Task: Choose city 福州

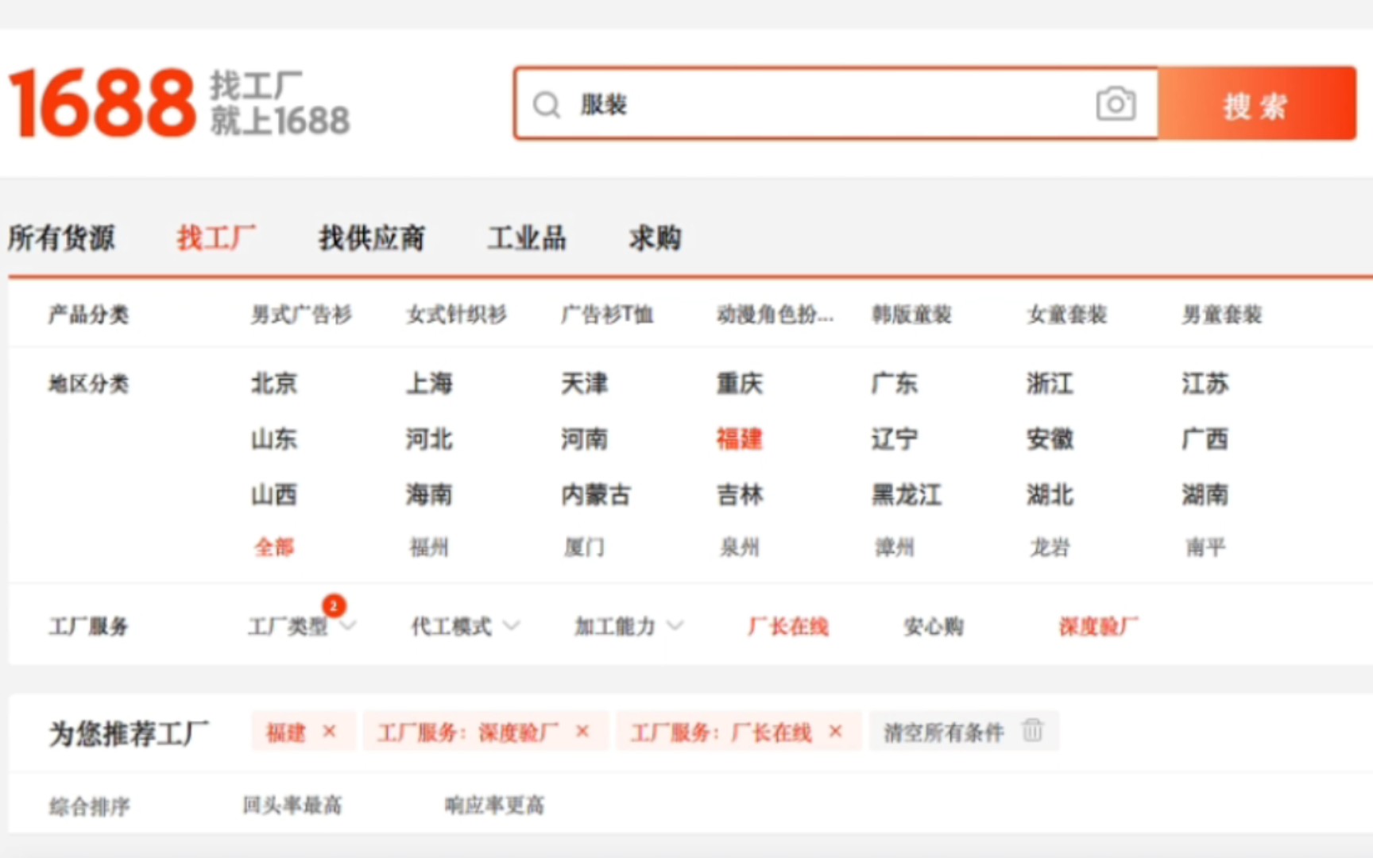Action: 429,547
